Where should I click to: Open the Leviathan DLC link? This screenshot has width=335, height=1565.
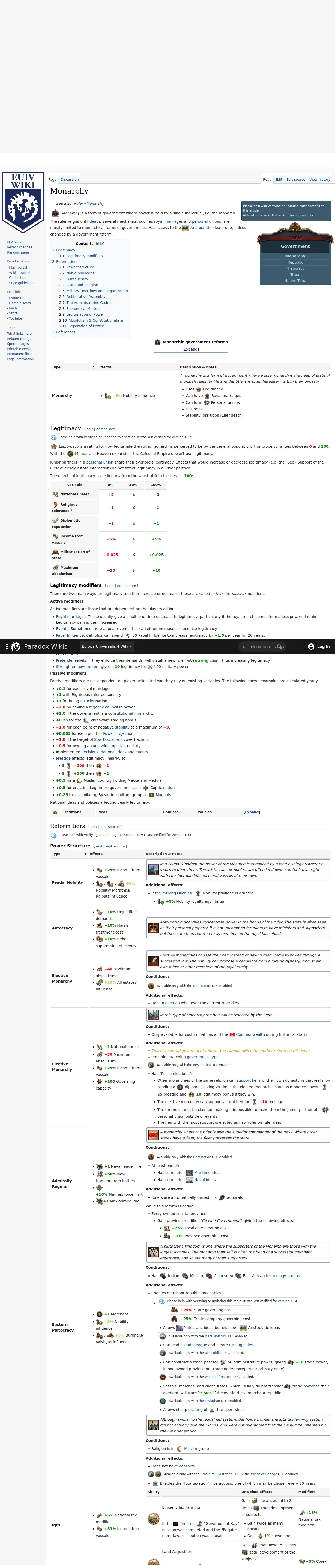point(212,1401)
